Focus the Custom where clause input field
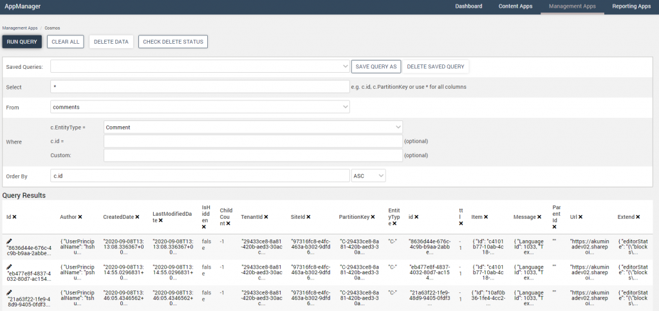 click(253, 155)
